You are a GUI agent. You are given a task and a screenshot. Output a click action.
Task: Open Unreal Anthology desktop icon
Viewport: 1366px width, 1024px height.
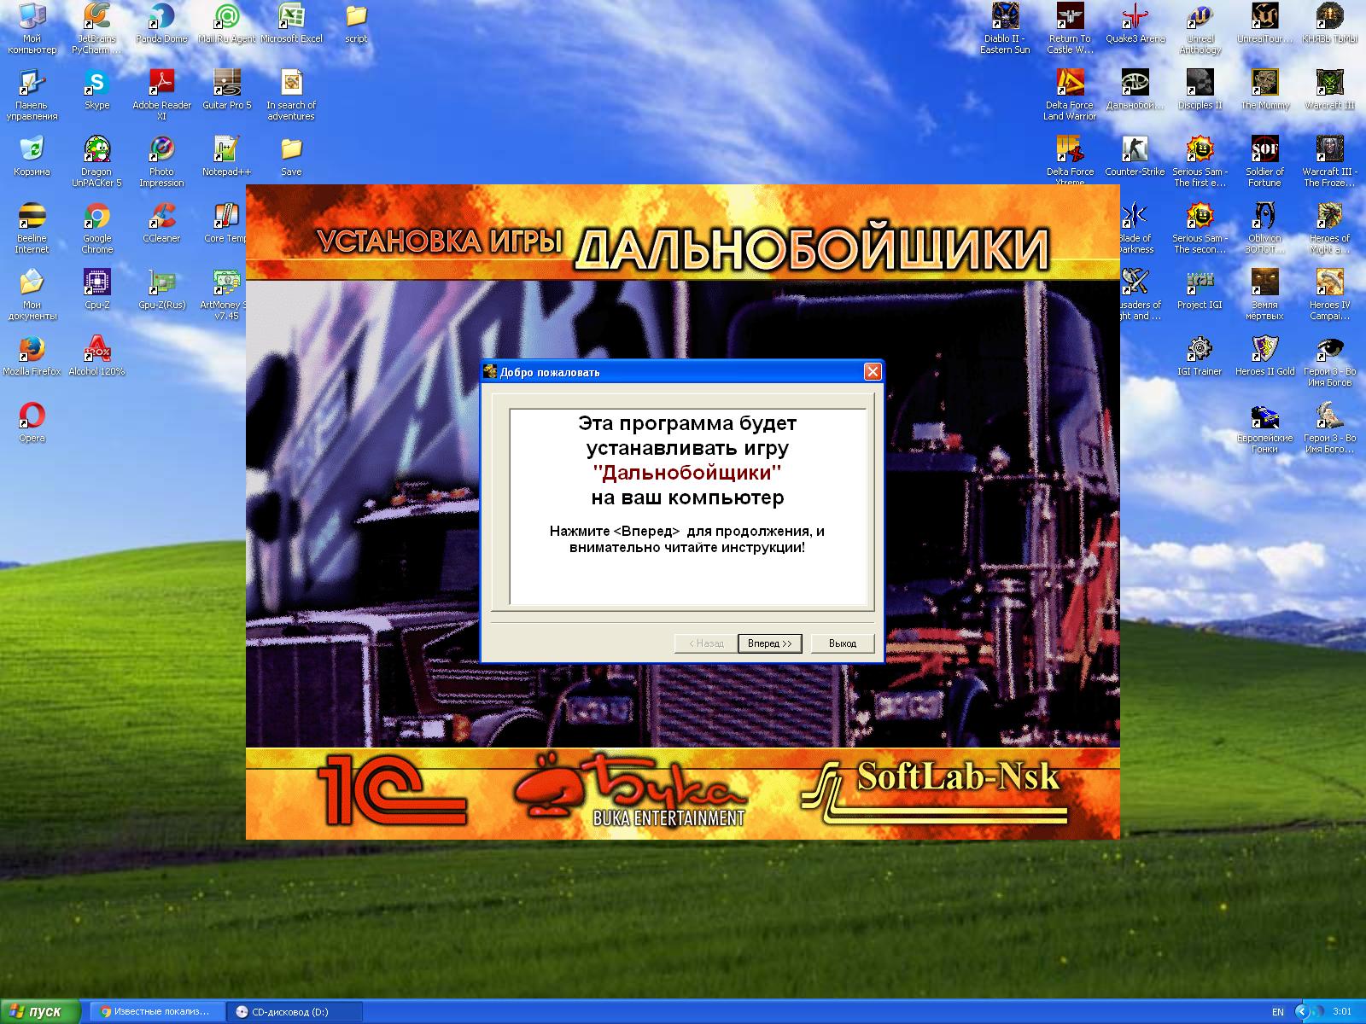click(1200, 28)
